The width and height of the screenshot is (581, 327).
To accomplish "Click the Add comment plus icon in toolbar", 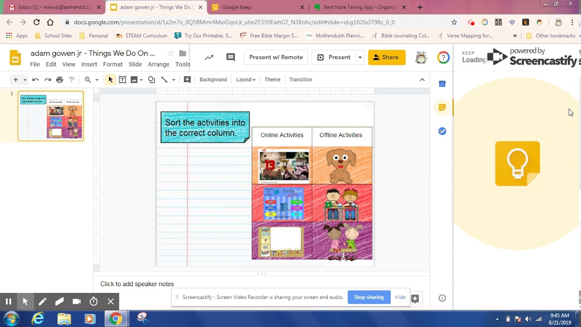I will click(187, 79).
